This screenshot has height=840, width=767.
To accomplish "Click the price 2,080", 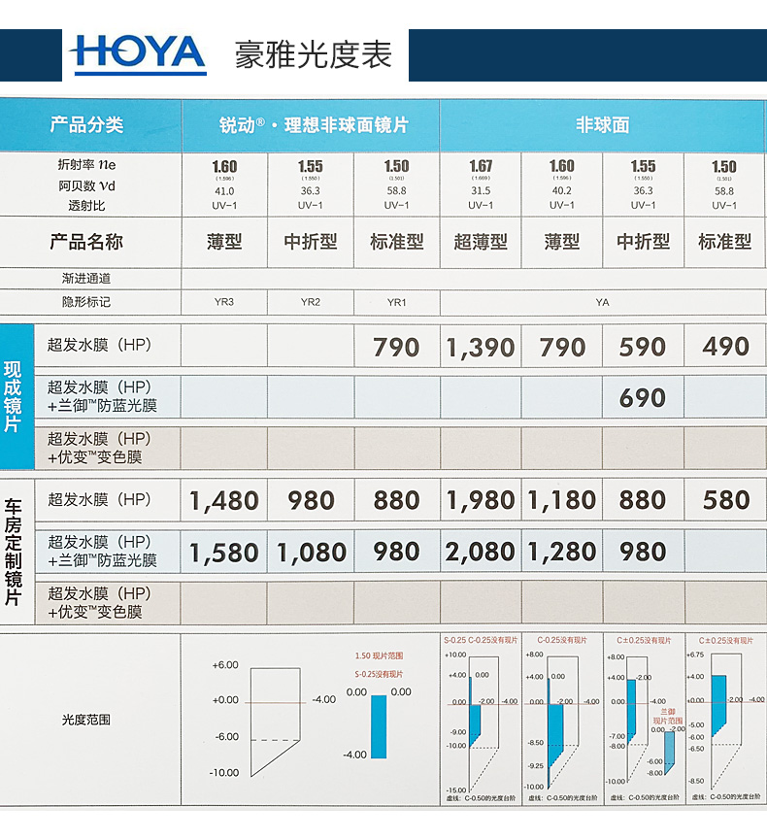I will click(x=481, y=552).
